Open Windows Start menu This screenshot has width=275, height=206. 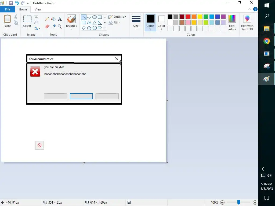click(x=267, y=5)
